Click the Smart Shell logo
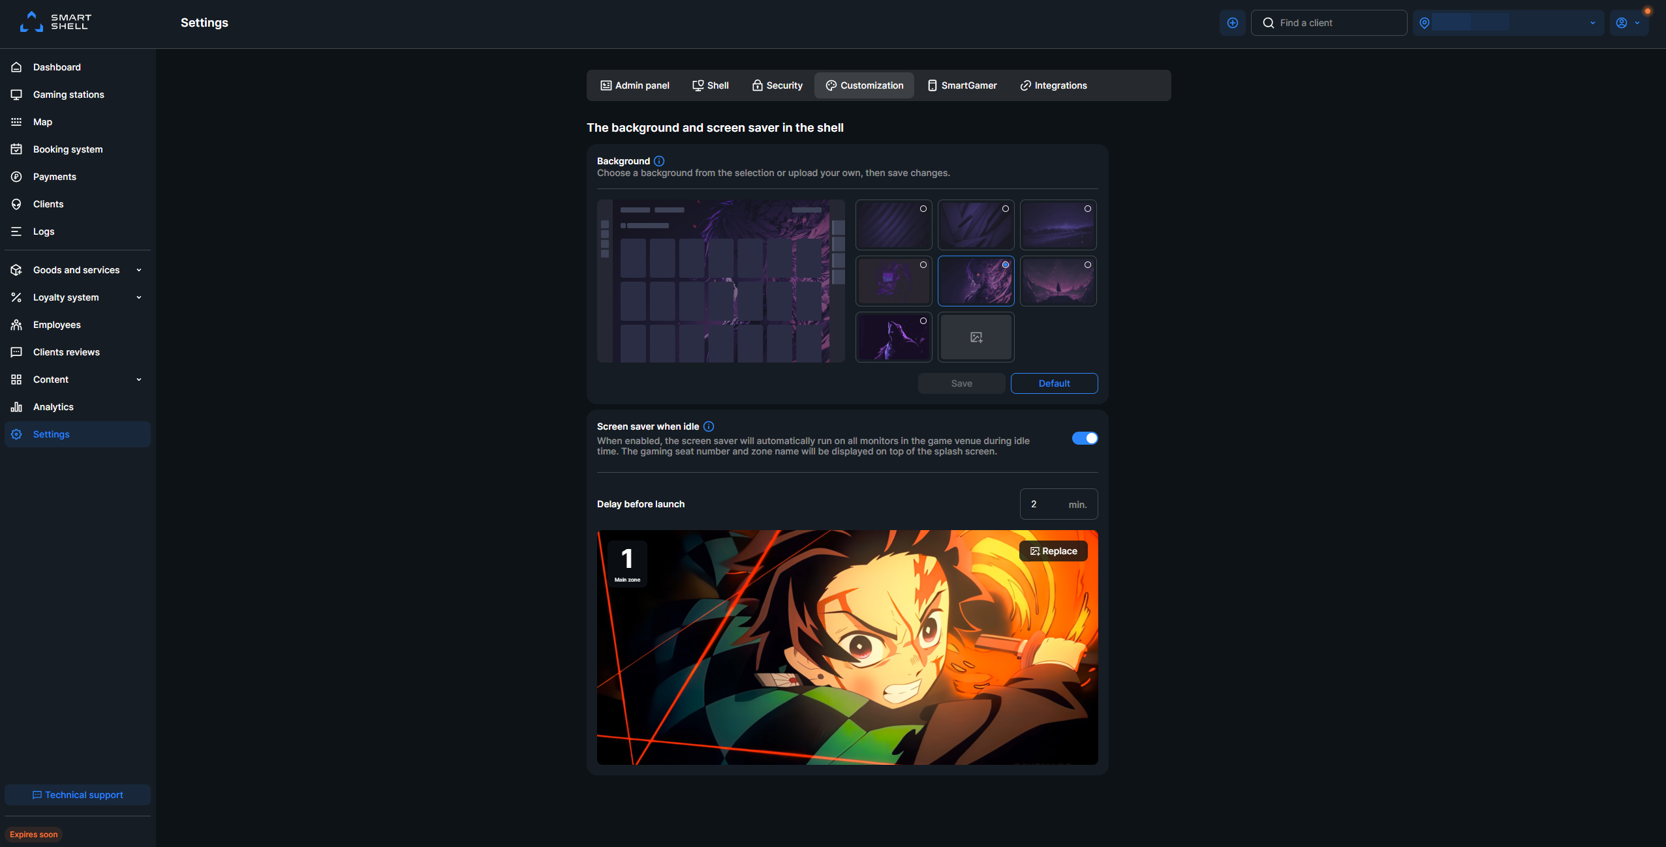The height and width of the screenshot is (847, 1666). (55, 22)
